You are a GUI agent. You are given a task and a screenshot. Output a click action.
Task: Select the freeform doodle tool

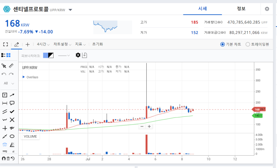coord(12,128)
